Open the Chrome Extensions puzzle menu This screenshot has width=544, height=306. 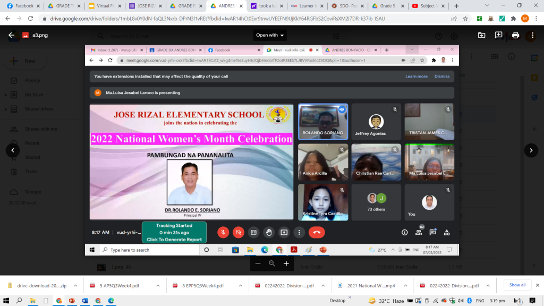click(514, 19)
